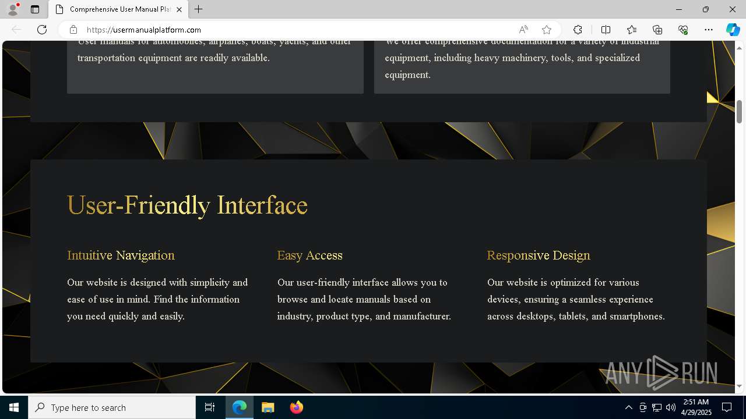Click text about transportation equipment manuals
The image size is (746, 419).
tap(214, 49)
